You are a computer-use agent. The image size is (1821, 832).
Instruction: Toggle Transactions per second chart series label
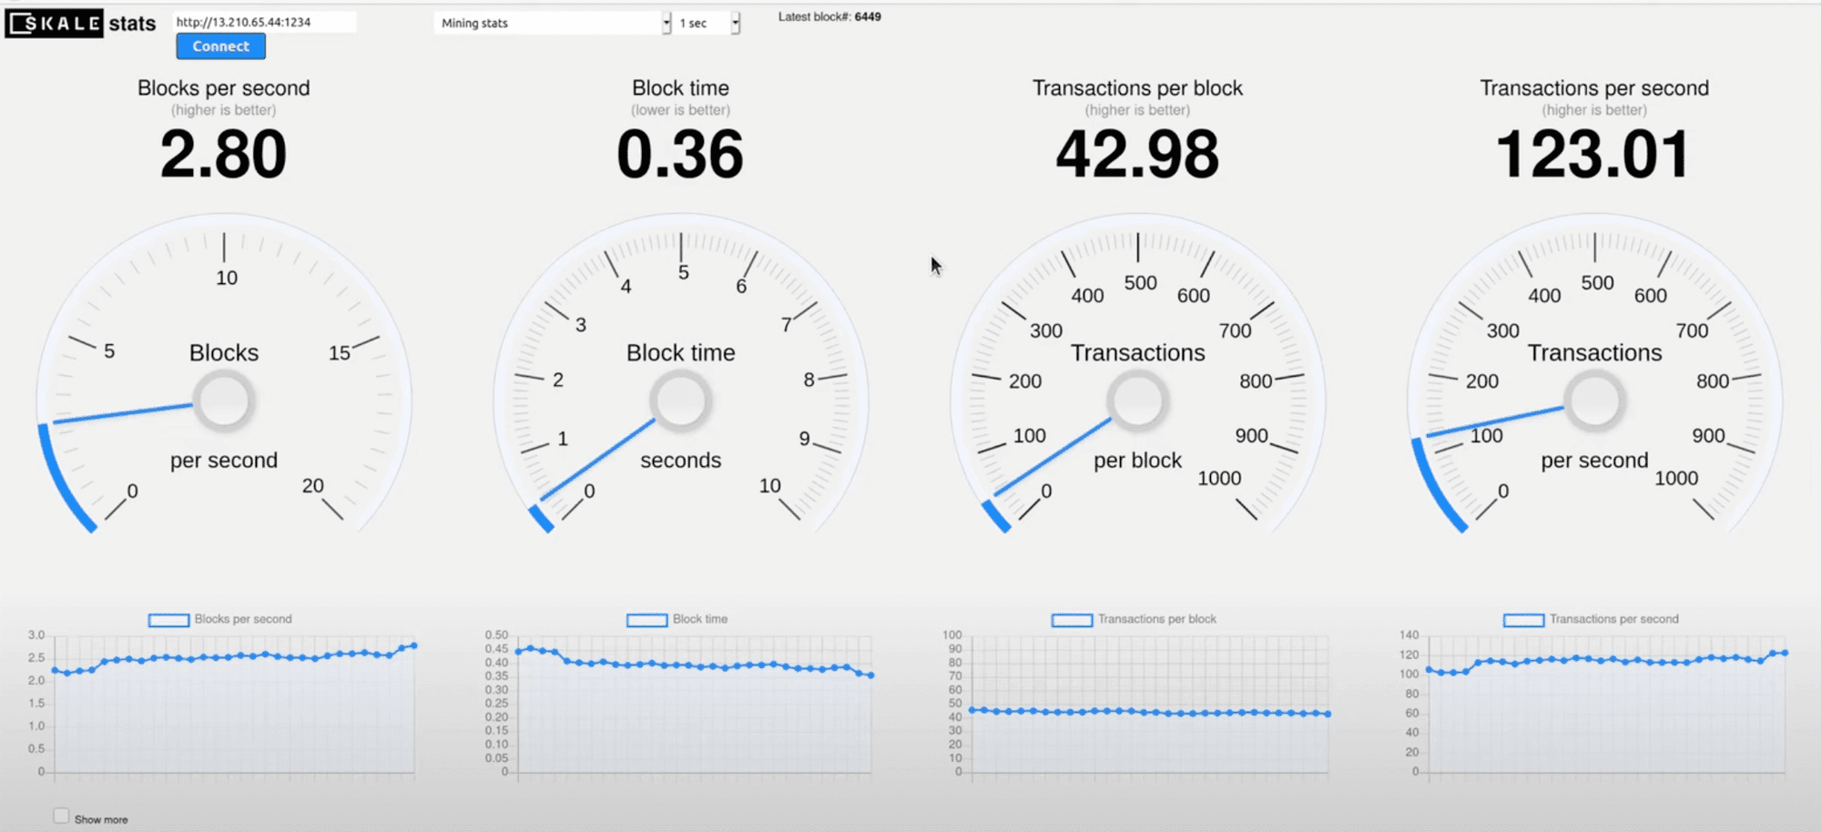coord(1613,619)
